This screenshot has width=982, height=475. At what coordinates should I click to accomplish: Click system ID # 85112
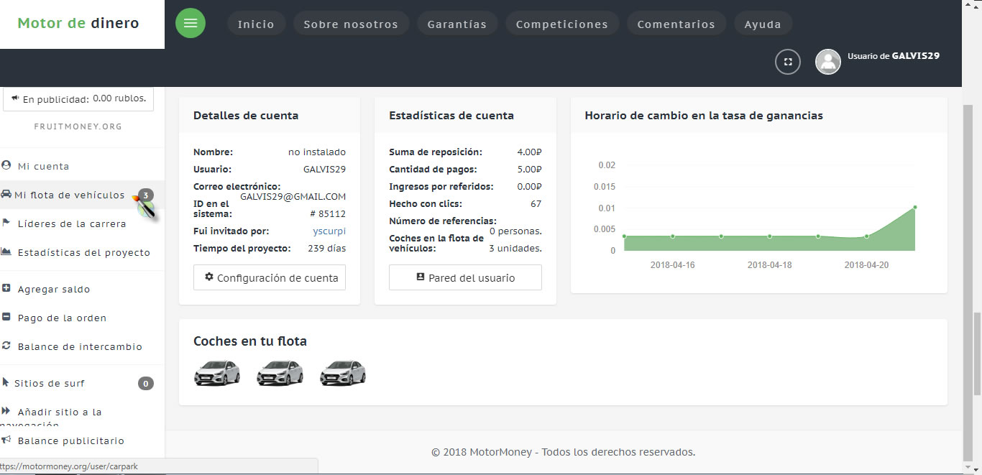click(328, 213)
